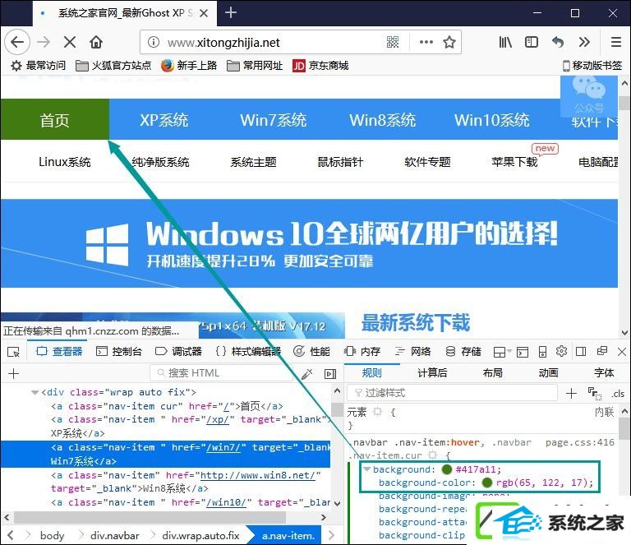Viewport: 631px width, 545px height.
Task: Open the XP系统 navigation link
Action: coord(164,119)
